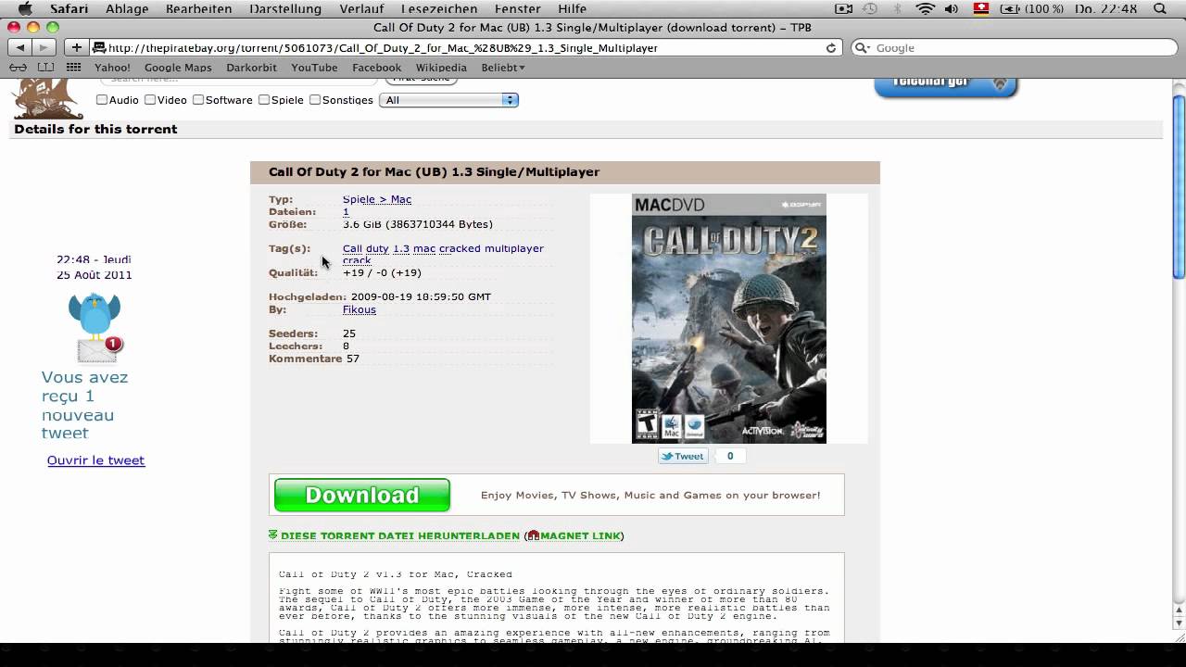Screen dimensions: 1186x667
Task: Open the 'Spiele > Mac' type link
Action: click(x=377, y=199)
